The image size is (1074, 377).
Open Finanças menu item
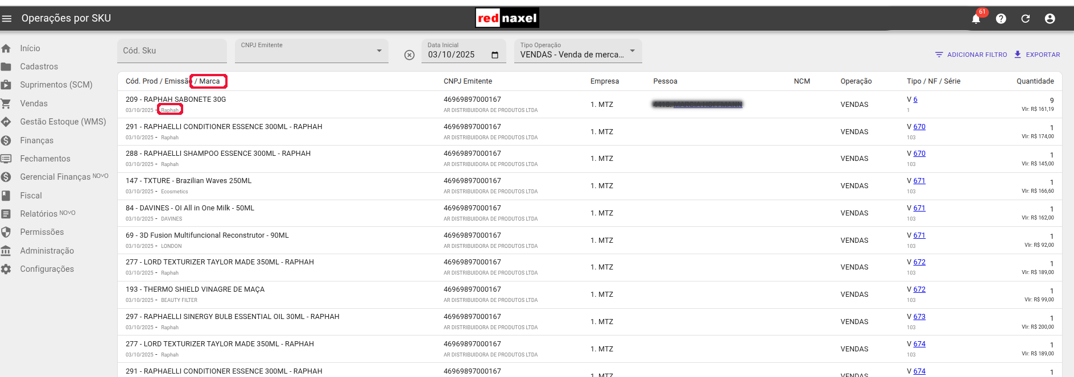(37, 140)
